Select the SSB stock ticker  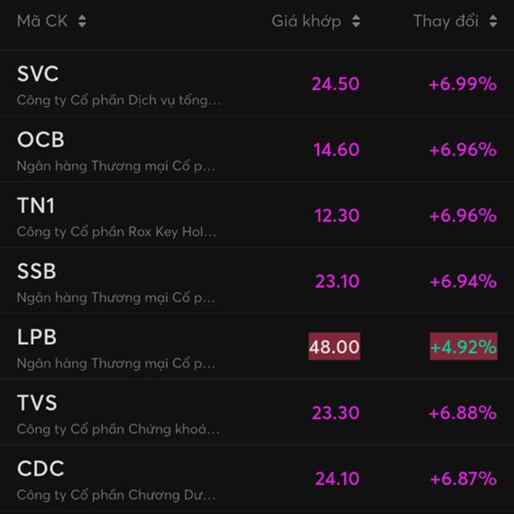(x=37, y=272)
